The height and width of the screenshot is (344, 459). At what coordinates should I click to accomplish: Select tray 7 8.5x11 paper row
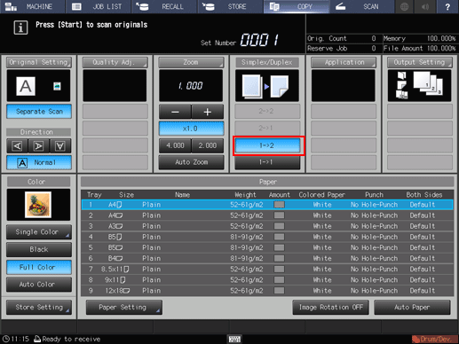267,270
